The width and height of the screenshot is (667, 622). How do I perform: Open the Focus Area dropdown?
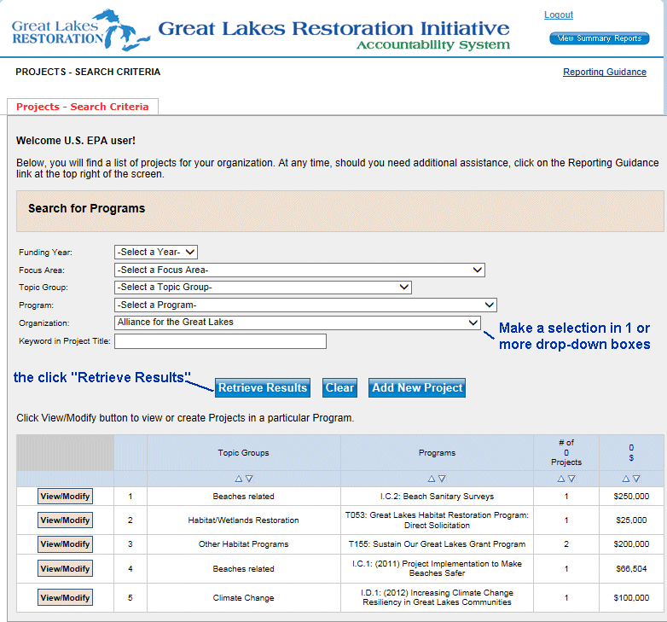click(299, 270)
